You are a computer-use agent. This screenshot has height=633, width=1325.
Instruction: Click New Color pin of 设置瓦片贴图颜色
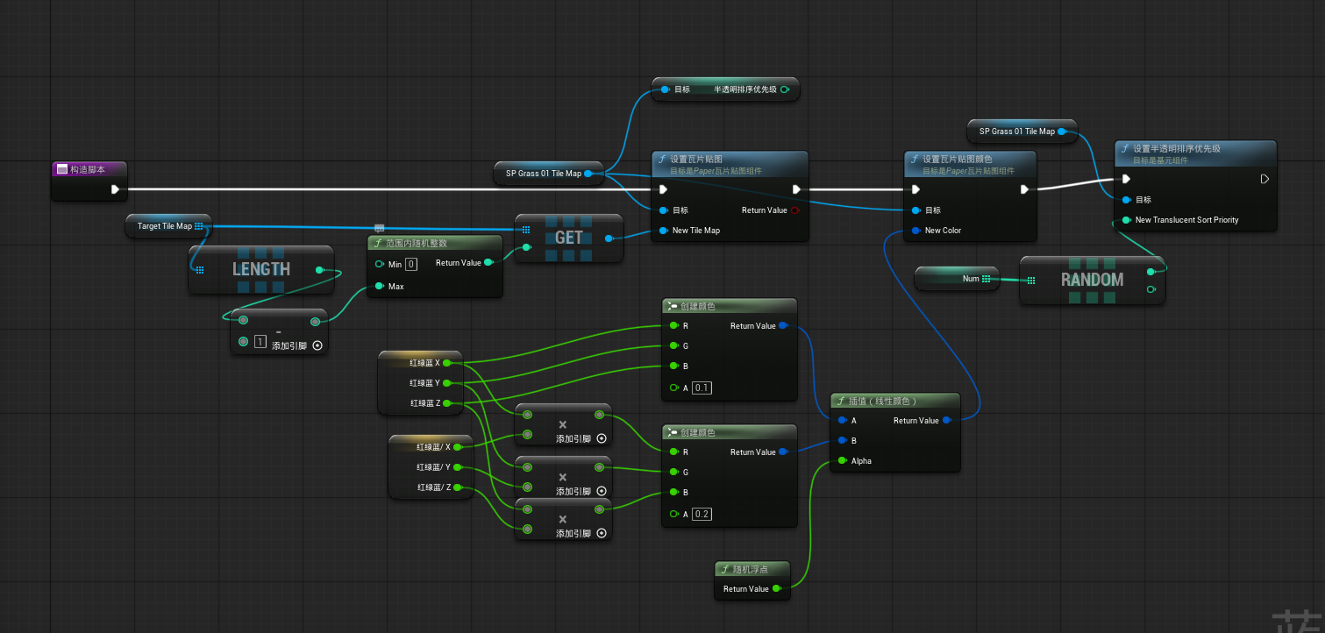click(916, 231)
